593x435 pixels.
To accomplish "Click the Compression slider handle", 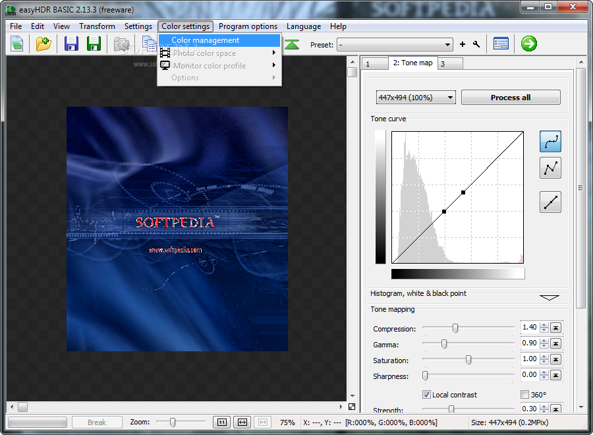I will click(455, 328).
